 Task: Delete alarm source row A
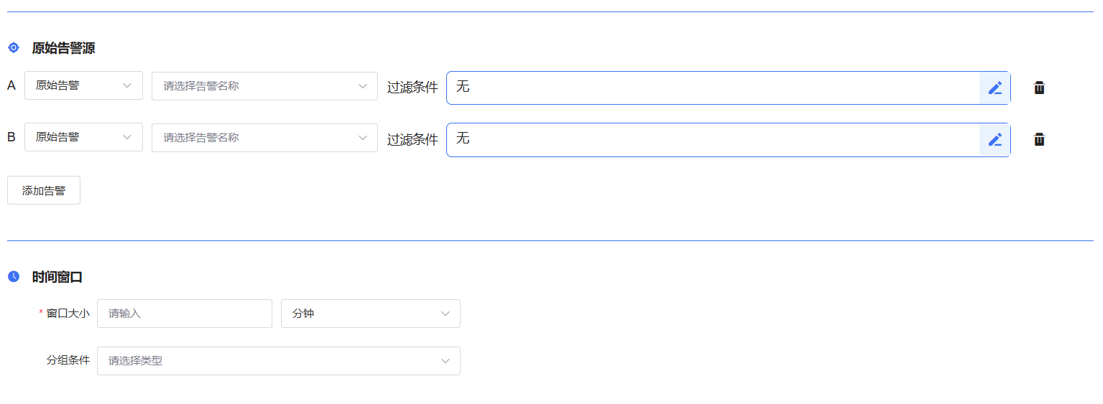(1039, 88)
